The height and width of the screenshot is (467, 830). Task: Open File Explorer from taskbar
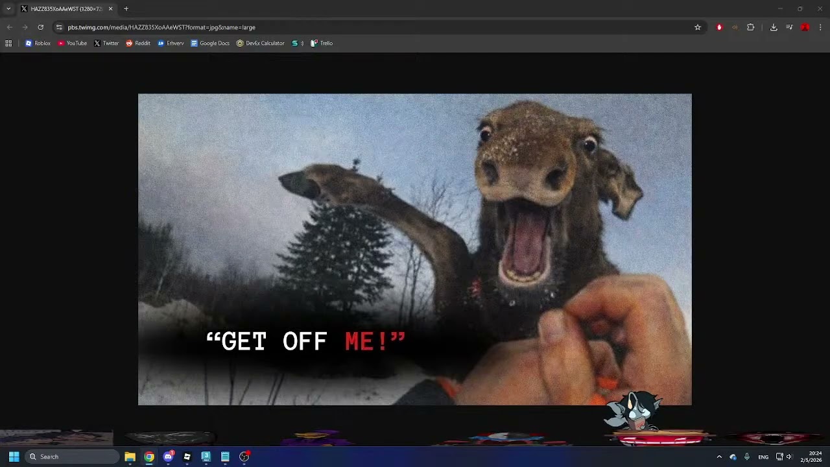(x=130, y=457)
